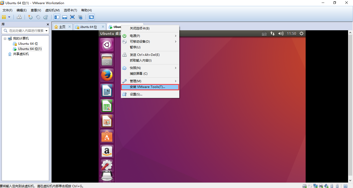
Task: Open the 文件(F) menu
Action: pyautogui.click(x=8, y=10)
